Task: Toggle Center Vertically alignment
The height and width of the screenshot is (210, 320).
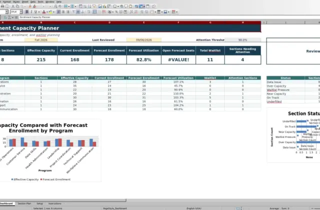Action: pyautogui.click(x=78, y=12)
